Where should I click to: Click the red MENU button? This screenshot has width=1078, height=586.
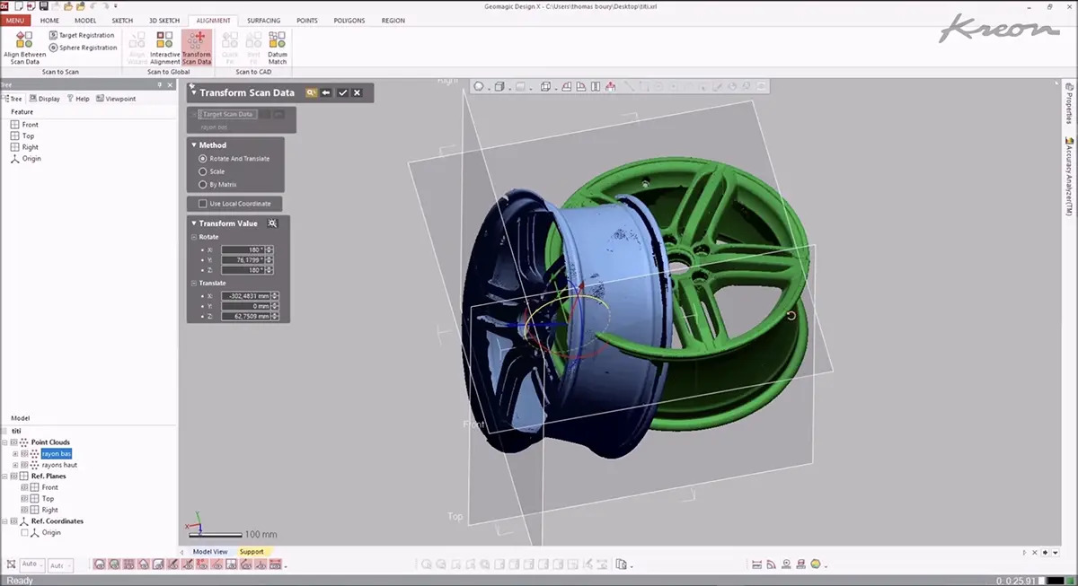[x=17, y=20]
